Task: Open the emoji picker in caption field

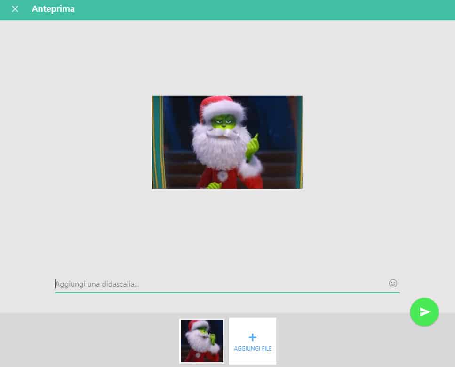Action: (392, 283)
